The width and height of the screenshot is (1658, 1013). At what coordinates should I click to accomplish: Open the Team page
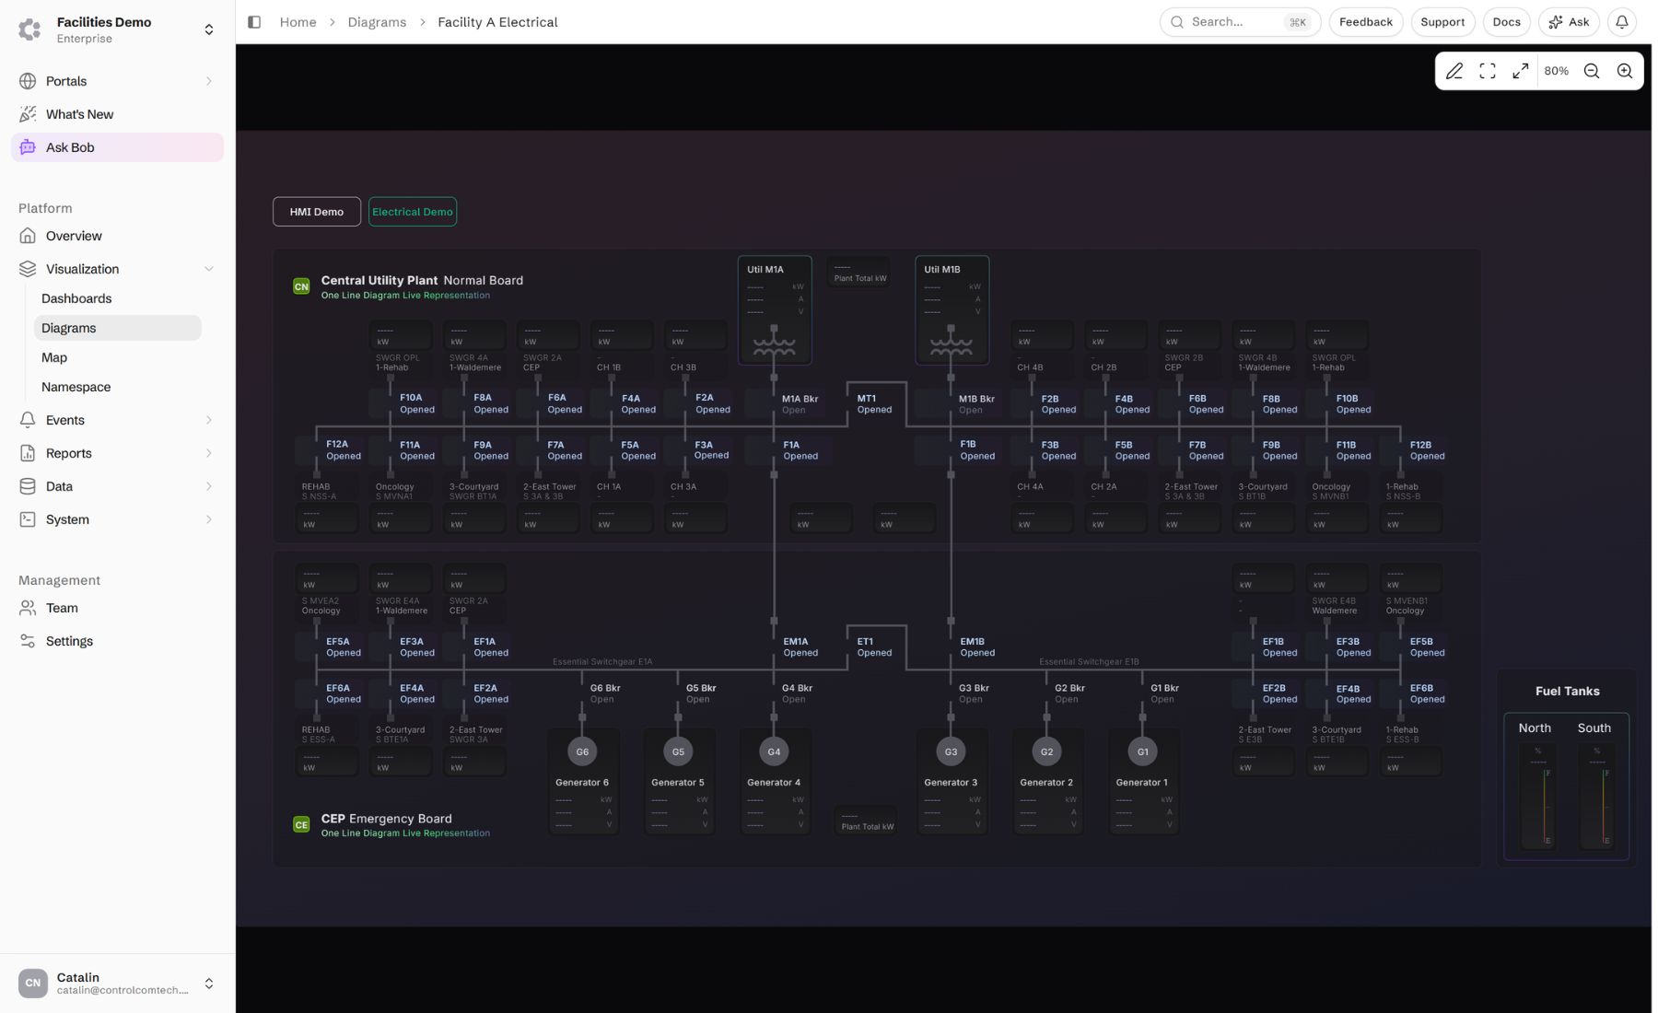pyautogui.click(x=118, y=609)
